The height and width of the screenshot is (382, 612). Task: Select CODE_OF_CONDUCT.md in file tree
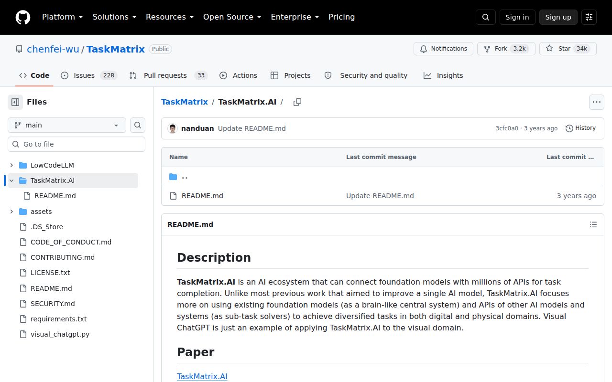[71, 242]
